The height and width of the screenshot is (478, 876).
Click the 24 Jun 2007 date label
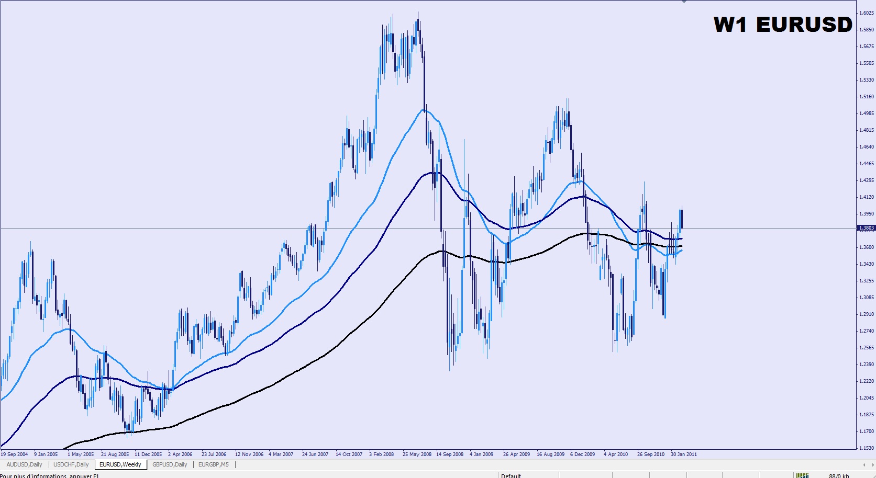pos(315,454)
